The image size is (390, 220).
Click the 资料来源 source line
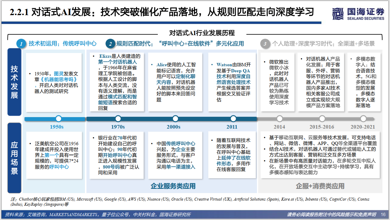point(98,215)
